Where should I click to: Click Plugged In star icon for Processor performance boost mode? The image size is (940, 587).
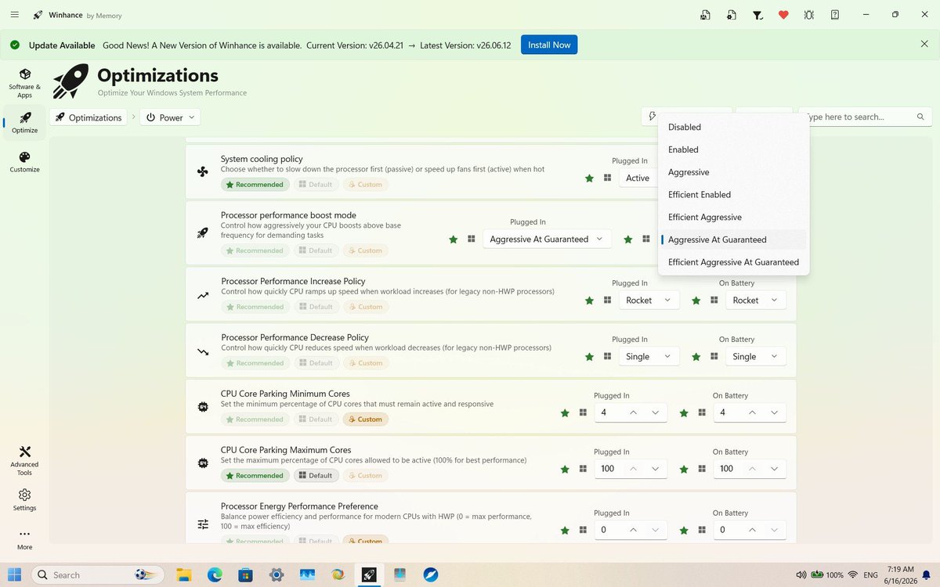(x=453, y=239)
